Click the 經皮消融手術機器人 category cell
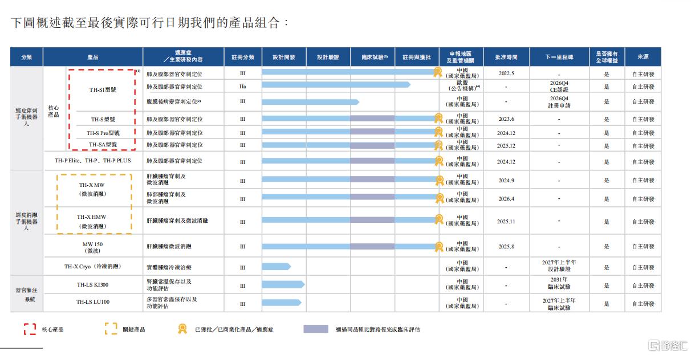This screenshot has height=355, width=691. coord(26,221)
